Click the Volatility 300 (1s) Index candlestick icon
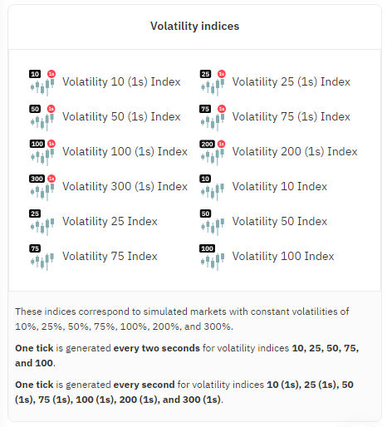387x427 pixels. click(42, 188)
